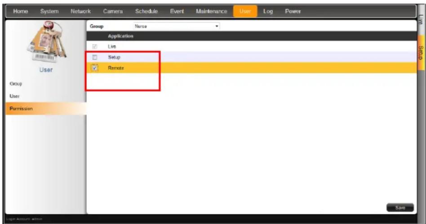
Task: Open the User page in sidebar
Action: (x=14, y=96)
